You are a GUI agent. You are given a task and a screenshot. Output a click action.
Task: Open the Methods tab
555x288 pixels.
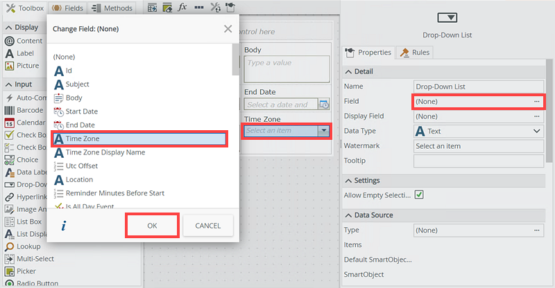pyautogui.click(x=112, y=8)
